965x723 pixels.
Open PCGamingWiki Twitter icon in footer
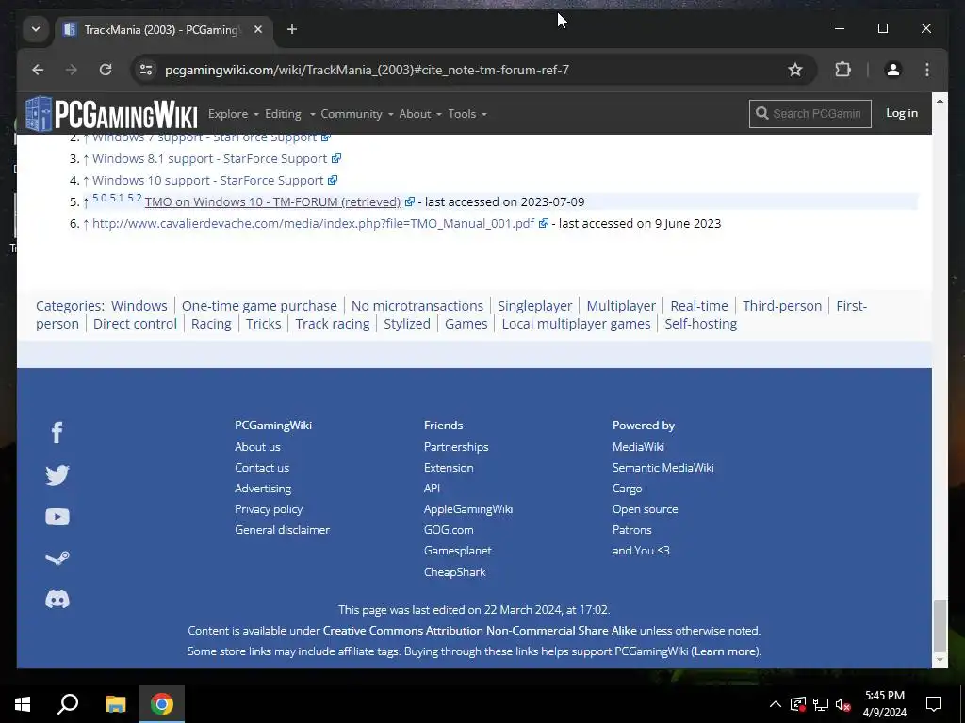point(57,475)
